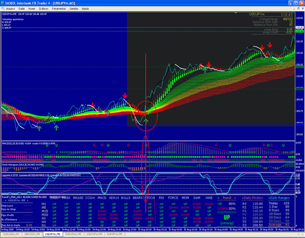Open the Janelas menu
This screenshot has width=305, height=238.
pyautogui.click(x=74, y=9)
